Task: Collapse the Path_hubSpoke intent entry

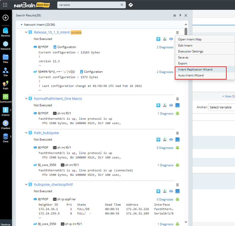Action: pyautogui.click(x=26, y=133)
